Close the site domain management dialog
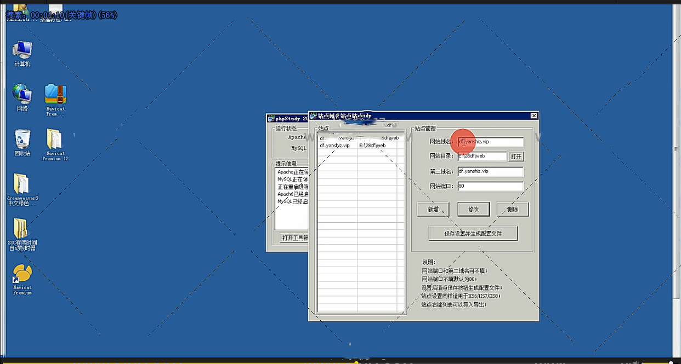 [534, 116]
